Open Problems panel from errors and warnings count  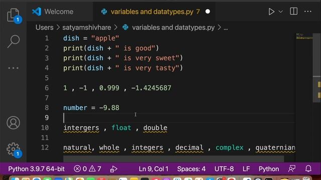click(x=87, y=169)
